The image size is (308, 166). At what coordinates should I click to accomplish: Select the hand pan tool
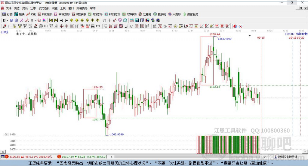(104, 20)
